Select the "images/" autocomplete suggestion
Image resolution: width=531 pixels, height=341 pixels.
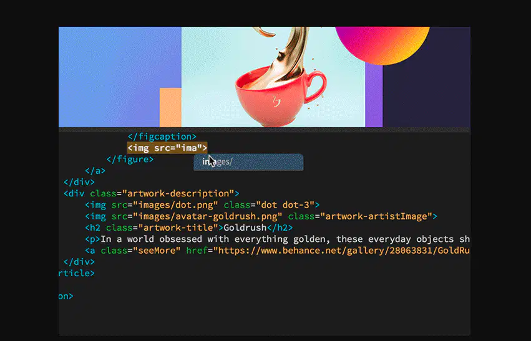pos(248,162)
